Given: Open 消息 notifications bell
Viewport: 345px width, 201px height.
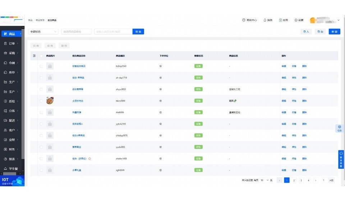Looking at the screenshot, I should [x=265, y=20].
